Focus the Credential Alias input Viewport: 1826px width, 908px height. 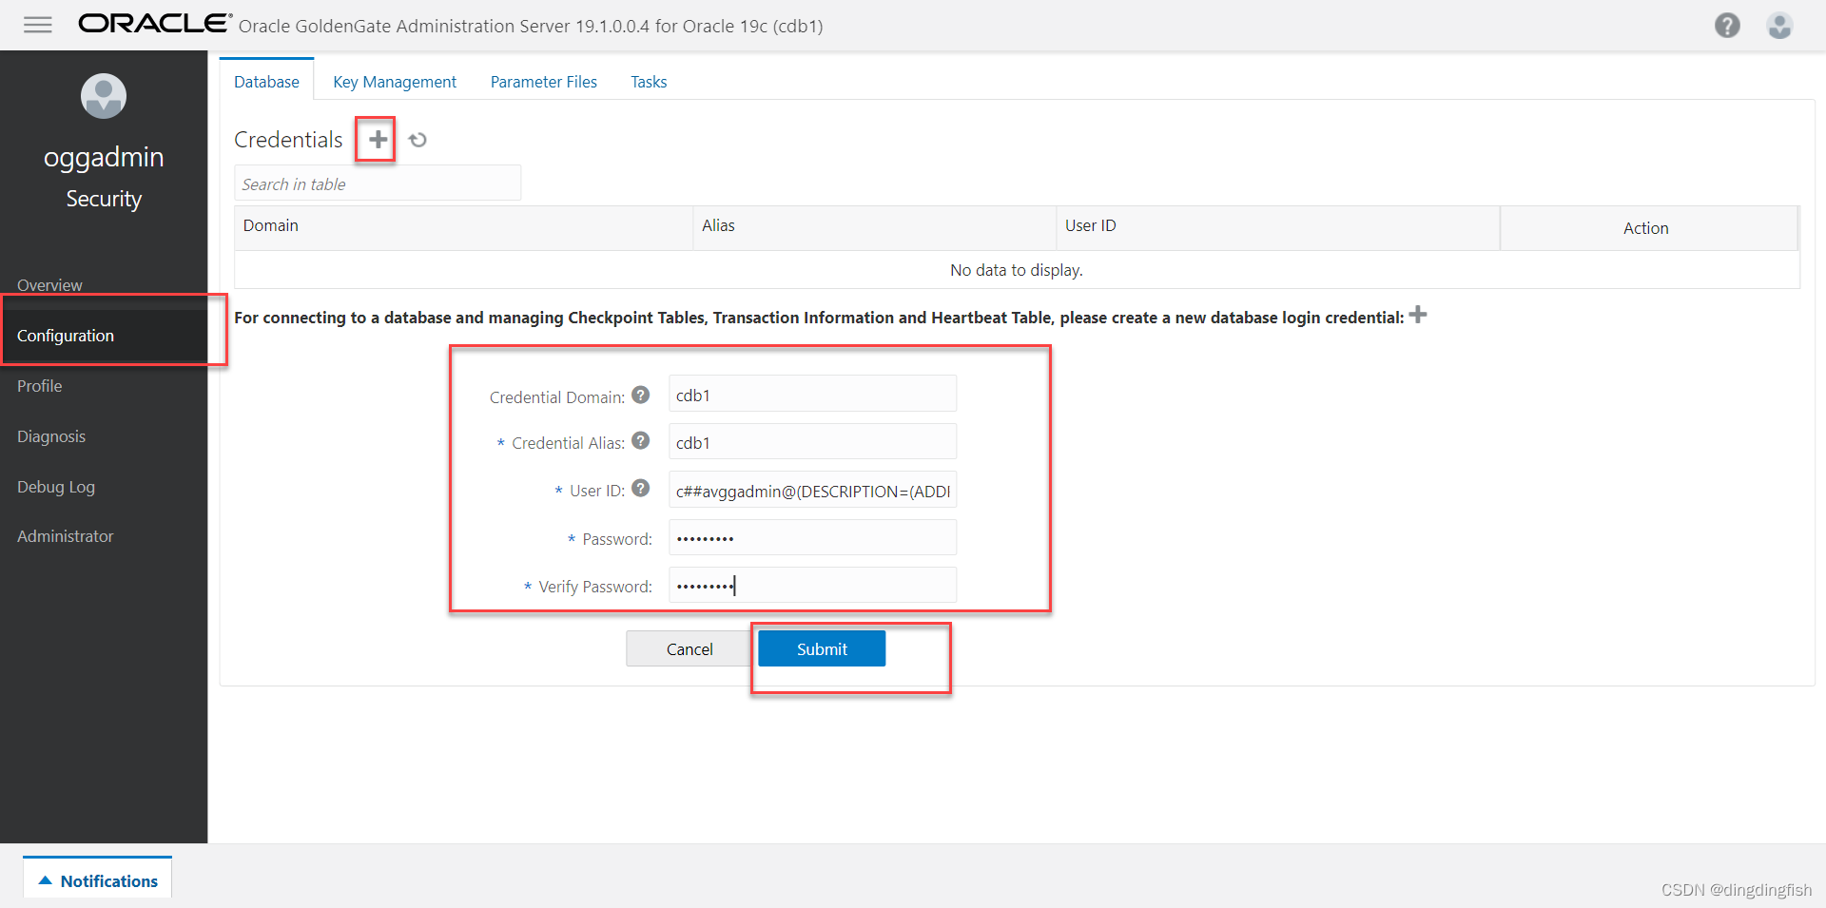coord(812,442)
